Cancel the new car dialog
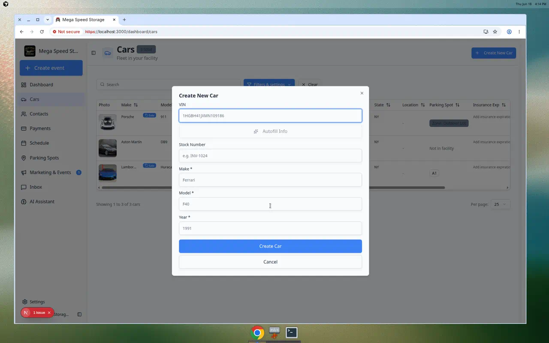This screenshot has width=549, height=343. click(x=270, y=262)
